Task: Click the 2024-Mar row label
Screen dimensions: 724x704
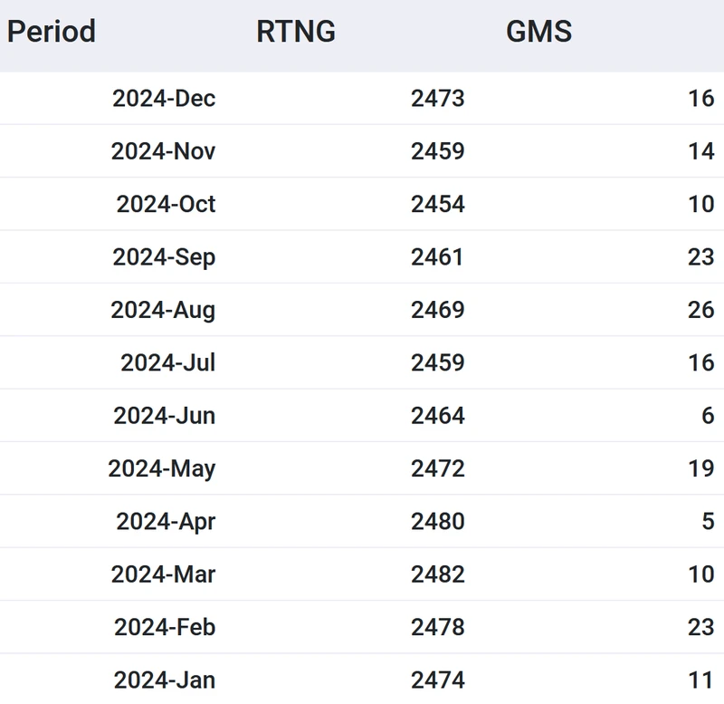Action: 163,574
